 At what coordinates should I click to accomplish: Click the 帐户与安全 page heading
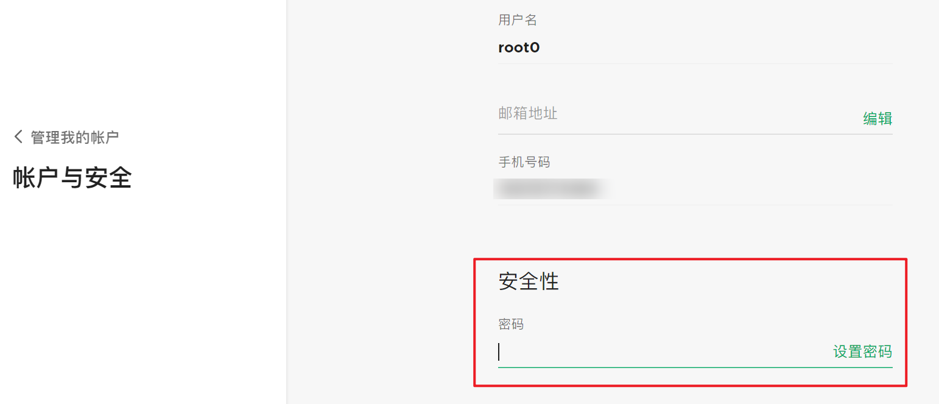coord(72,178)
